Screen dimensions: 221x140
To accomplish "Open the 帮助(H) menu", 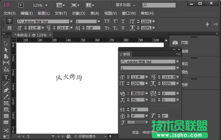I will 147,13.
